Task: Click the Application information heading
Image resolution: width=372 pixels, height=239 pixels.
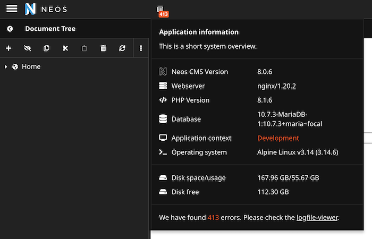Action: click(x=199, y=32)
